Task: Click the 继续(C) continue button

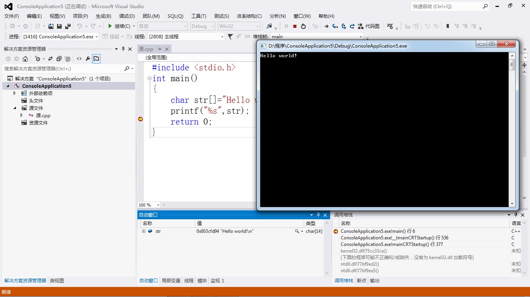Action: (x=119, y=26)
